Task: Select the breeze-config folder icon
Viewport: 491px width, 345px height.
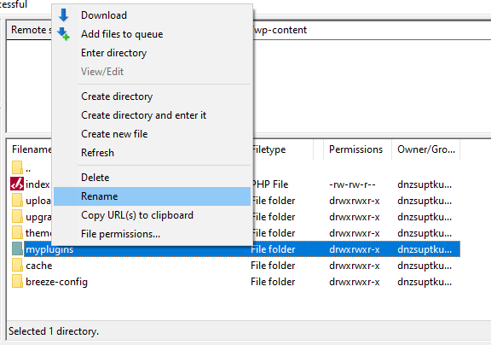Action: (x=17, y=281)
